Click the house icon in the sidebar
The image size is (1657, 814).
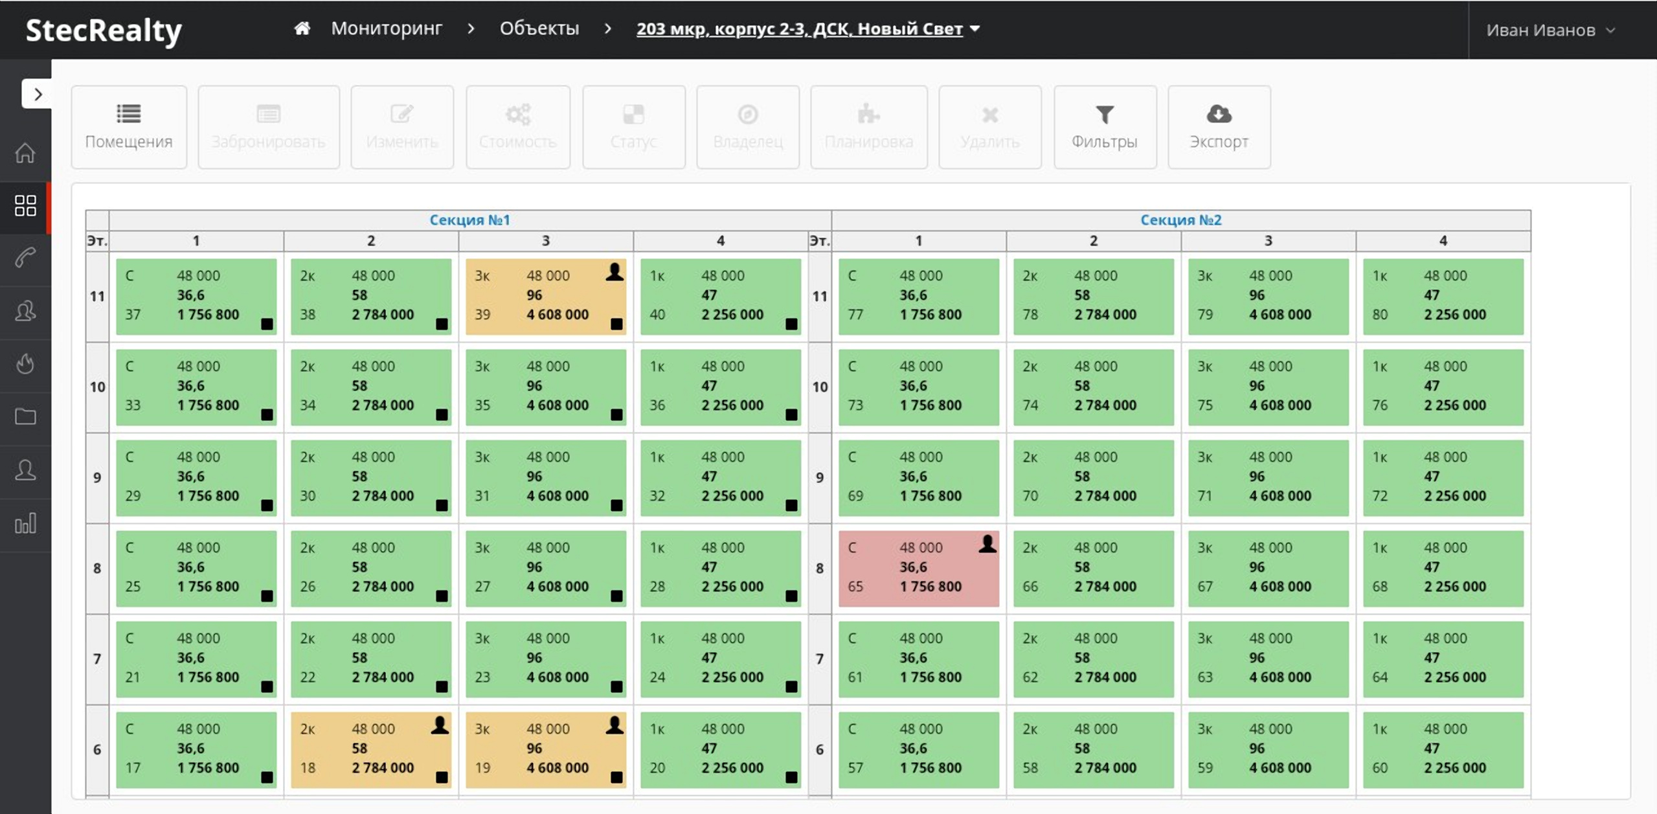(x=25, y=153)
